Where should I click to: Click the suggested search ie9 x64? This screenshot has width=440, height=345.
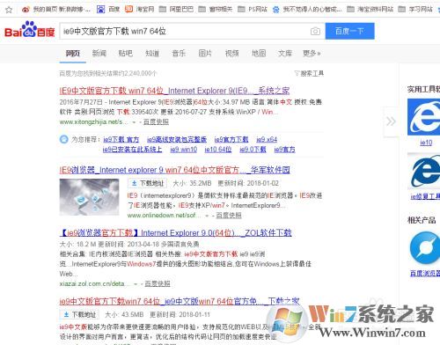tap(267, 140)
